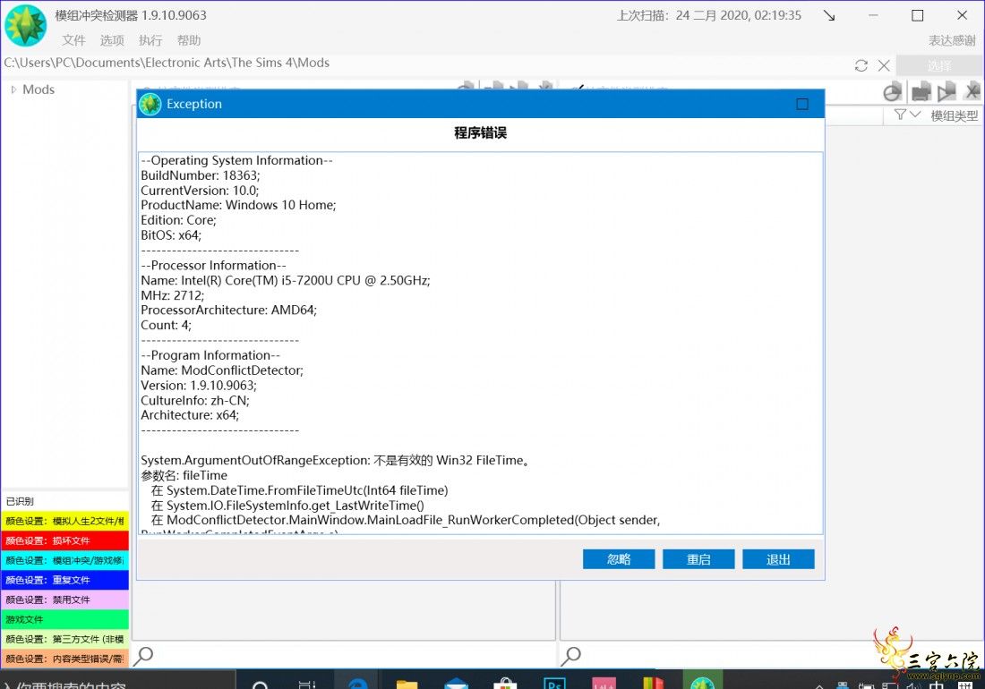Viewport: 985px width, 689px height.
Task: Click the taskbar search magnifier icon
Action: coord(260,683)
